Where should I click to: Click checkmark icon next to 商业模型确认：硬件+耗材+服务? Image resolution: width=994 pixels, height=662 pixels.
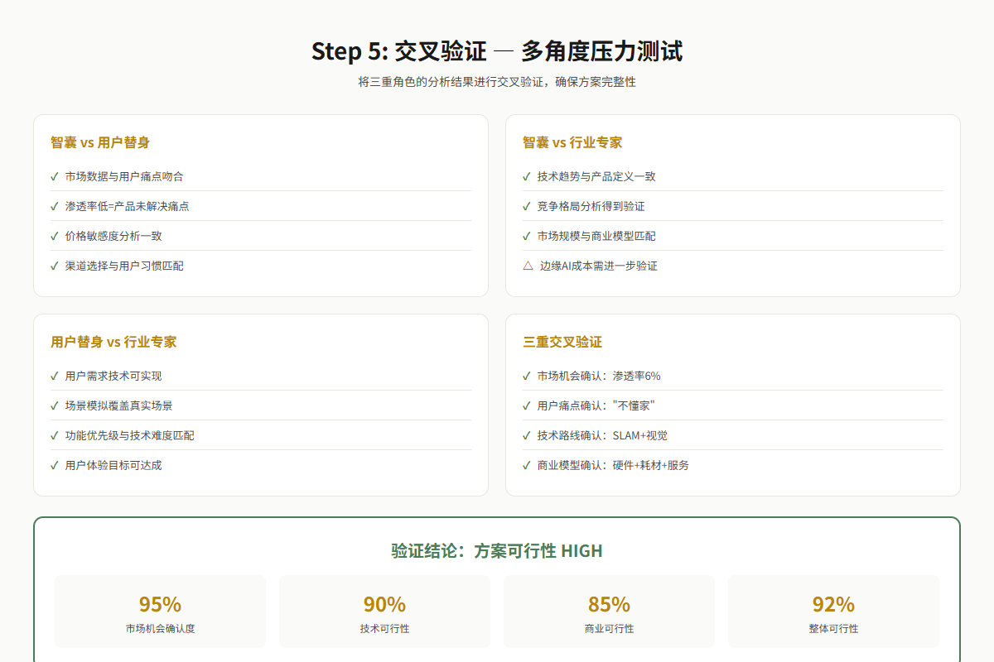coord(527,465)
